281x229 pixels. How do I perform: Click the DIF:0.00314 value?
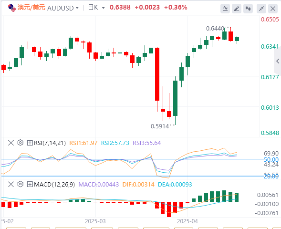tap(138, 184)
